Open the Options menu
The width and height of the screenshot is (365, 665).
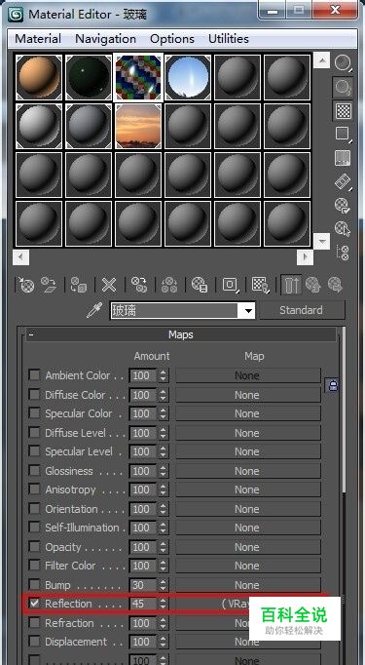(x=172, y=39)
